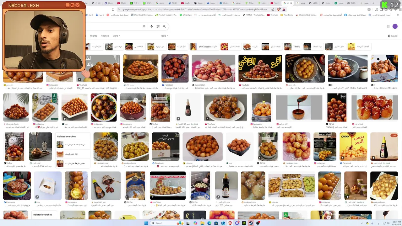402x226 pixels.
Task: Click the Tiktok filter chip
Action: [293, 46]
